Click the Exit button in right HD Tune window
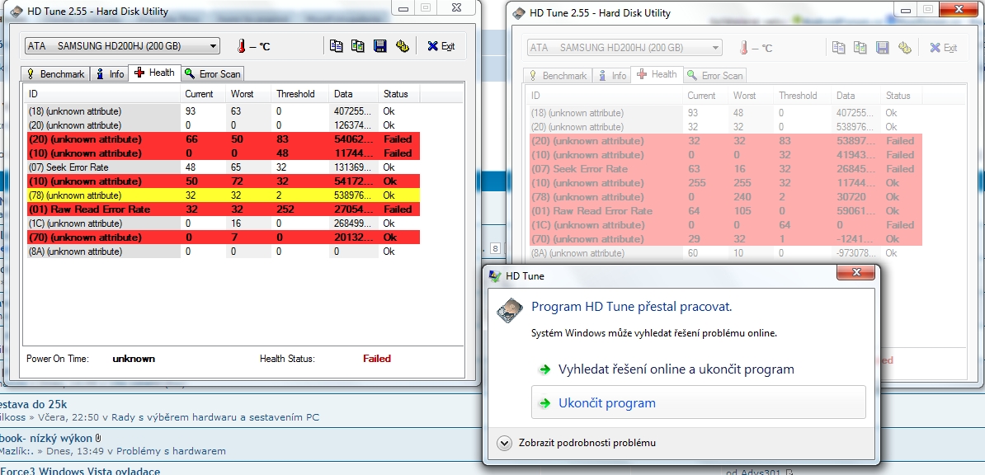985x475 pixels. [944, 48]
